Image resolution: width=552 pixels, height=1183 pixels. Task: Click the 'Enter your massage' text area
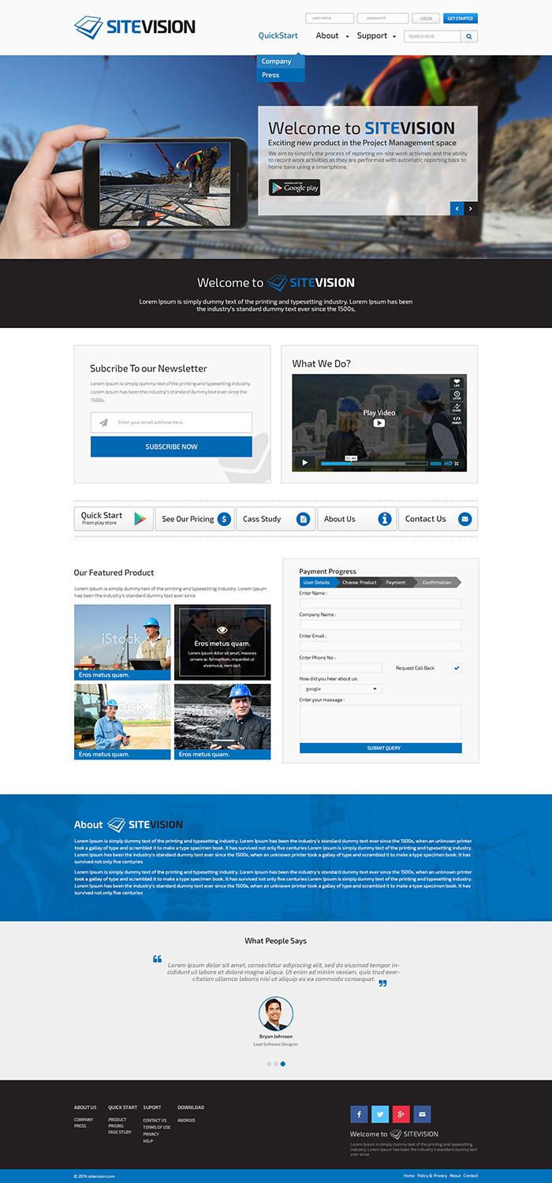tap(381, 722)
